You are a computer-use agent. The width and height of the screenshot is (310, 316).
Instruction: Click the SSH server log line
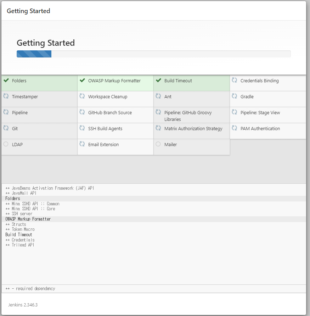pos(19,214)
